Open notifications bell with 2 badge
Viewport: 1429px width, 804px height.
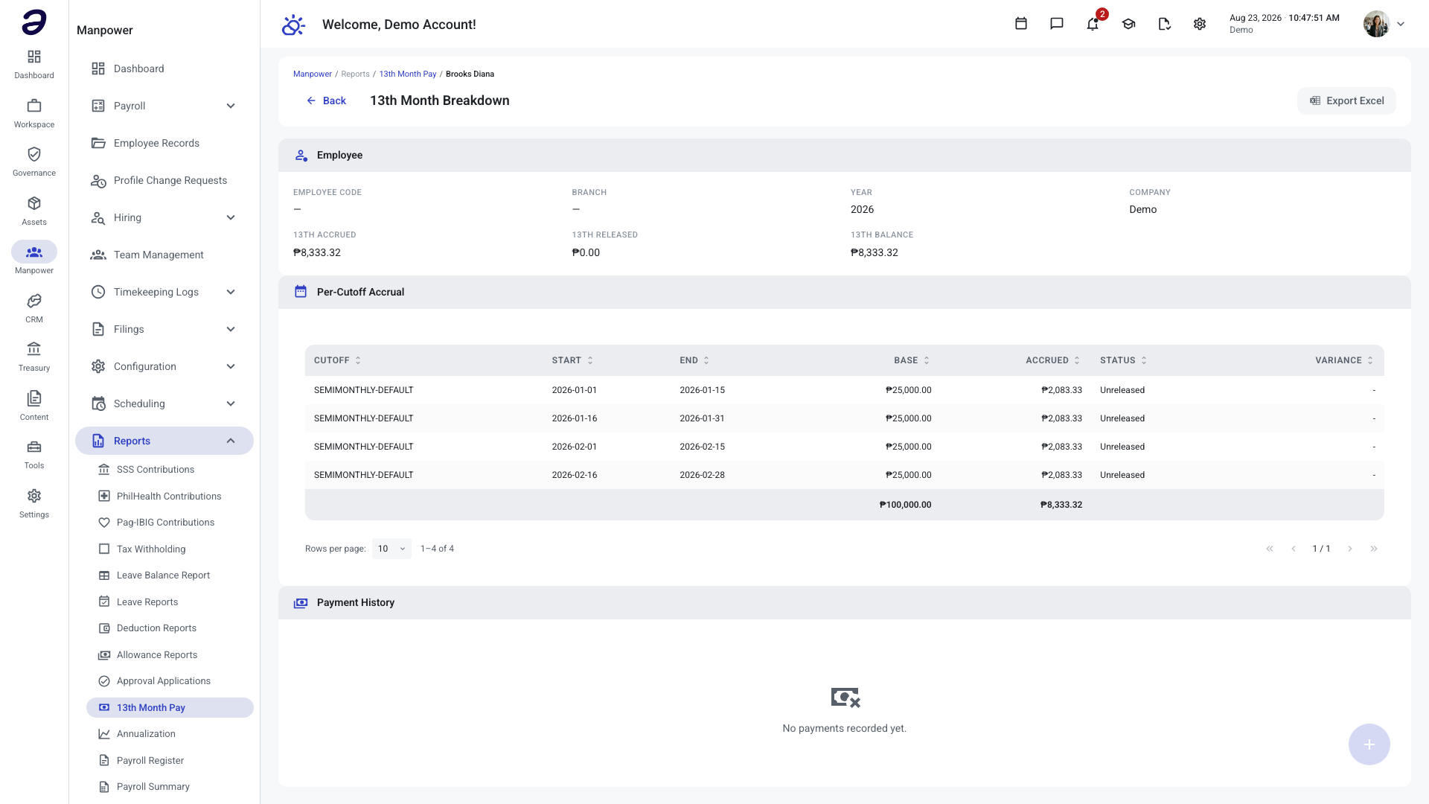1093,24
